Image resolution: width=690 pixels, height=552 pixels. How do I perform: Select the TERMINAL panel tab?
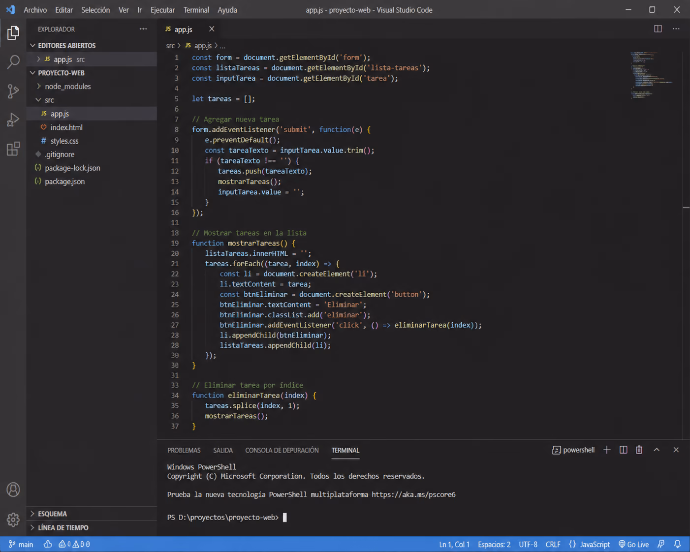coord(345,450)
